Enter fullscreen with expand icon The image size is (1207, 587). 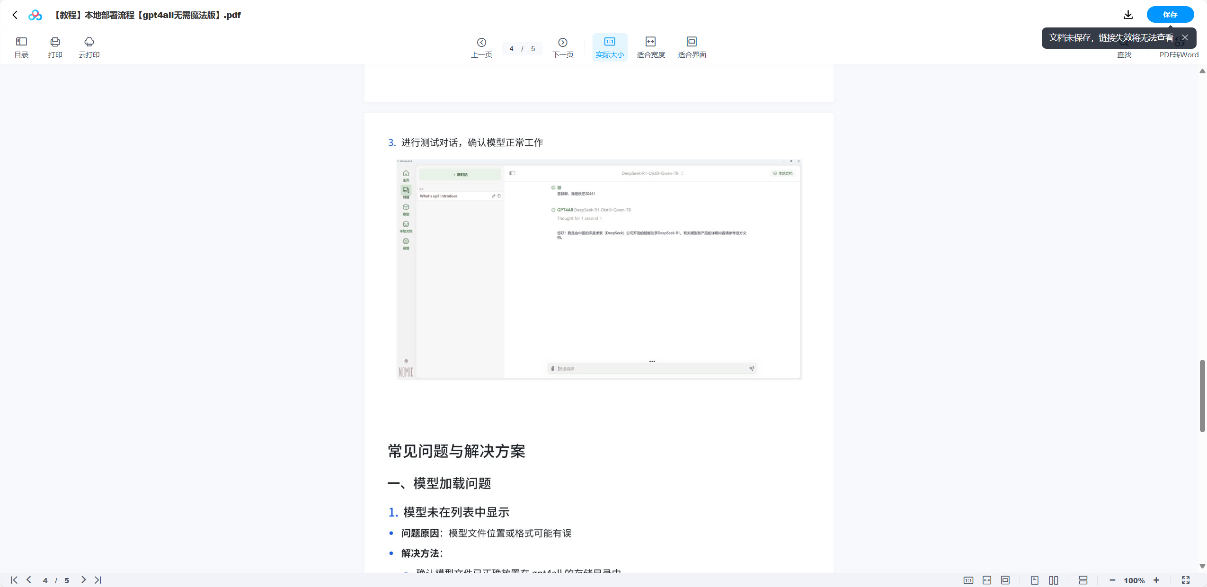[1186, 580]
